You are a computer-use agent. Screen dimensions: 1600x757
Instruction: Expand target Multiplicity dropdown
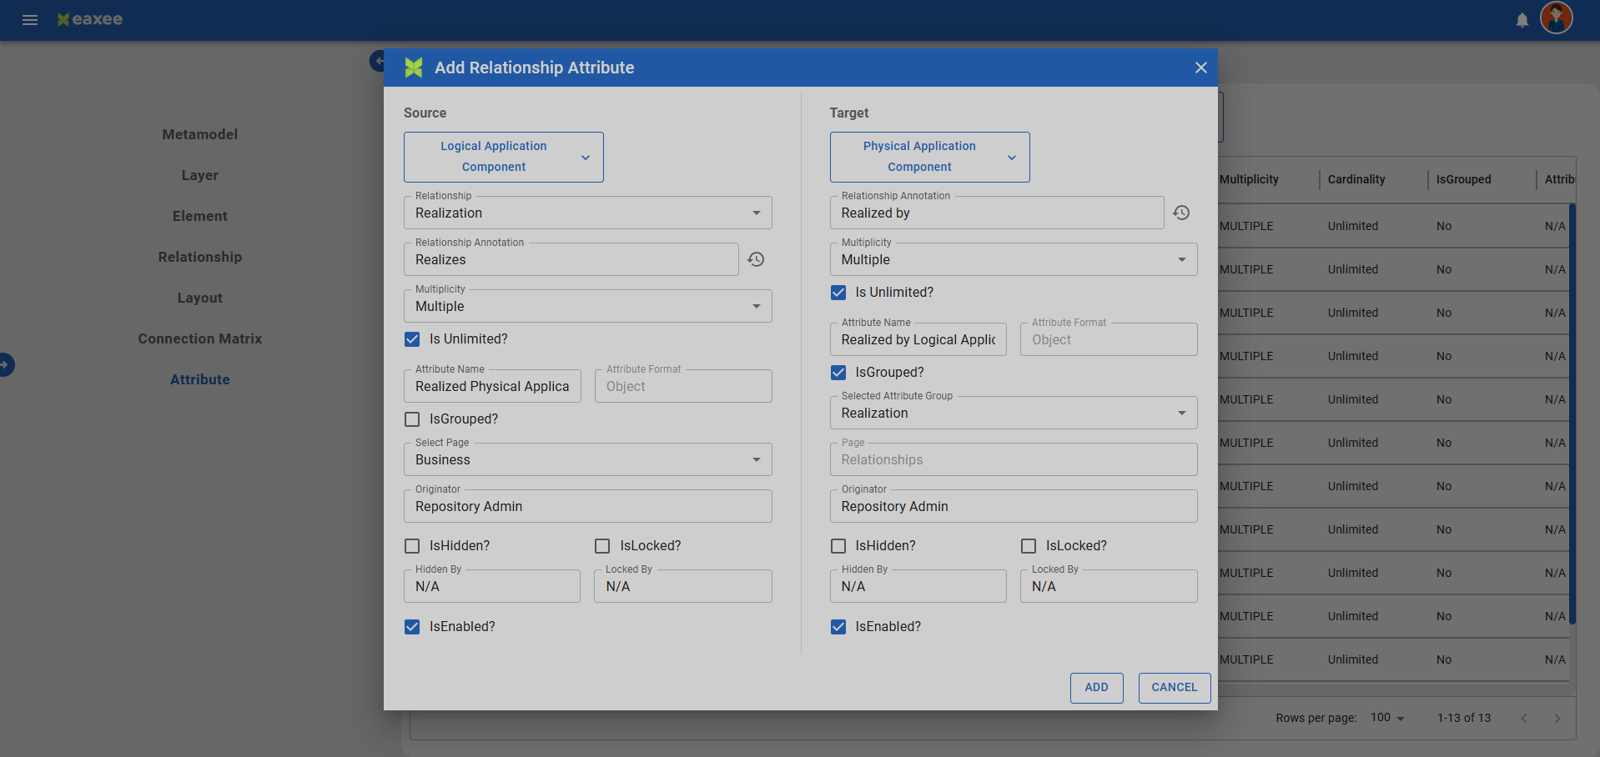(x=1014, y=259)
